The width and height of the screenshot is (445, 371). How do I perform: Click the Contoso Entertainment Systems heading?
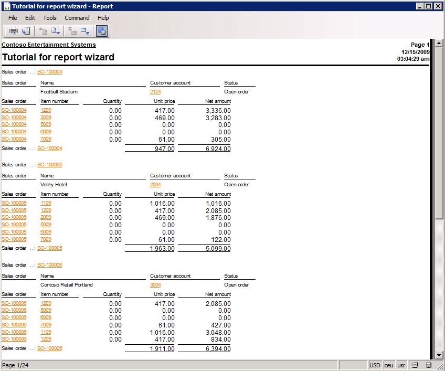click(x=49, y=45)
